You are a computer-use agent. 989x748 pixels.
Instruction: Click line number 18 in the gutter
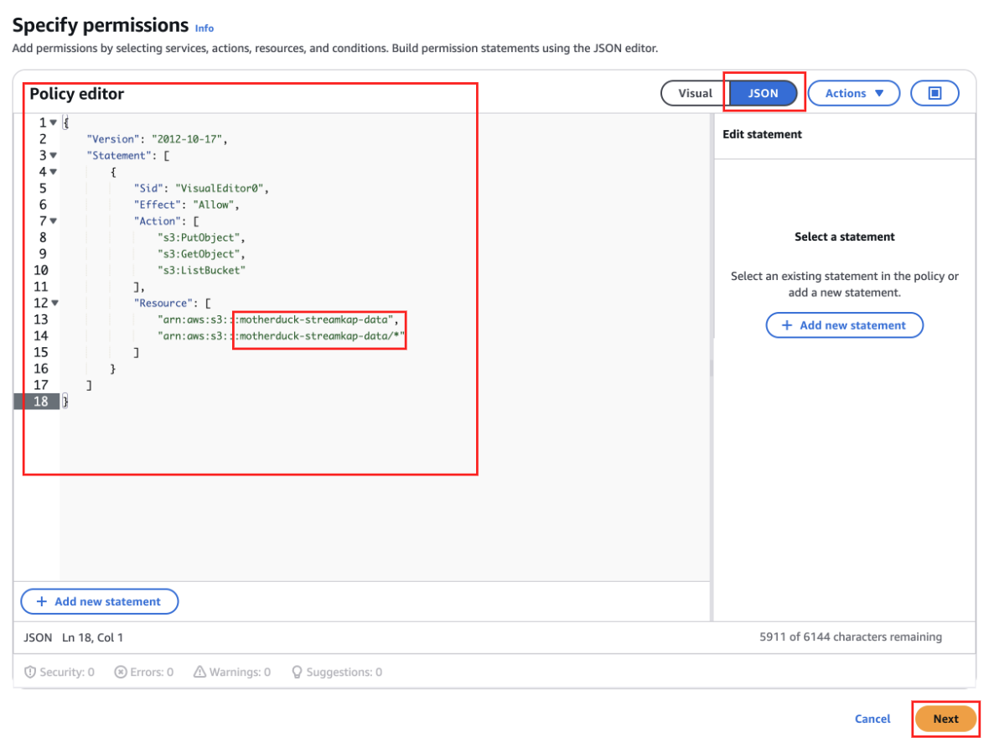click(x=41, y=402)
